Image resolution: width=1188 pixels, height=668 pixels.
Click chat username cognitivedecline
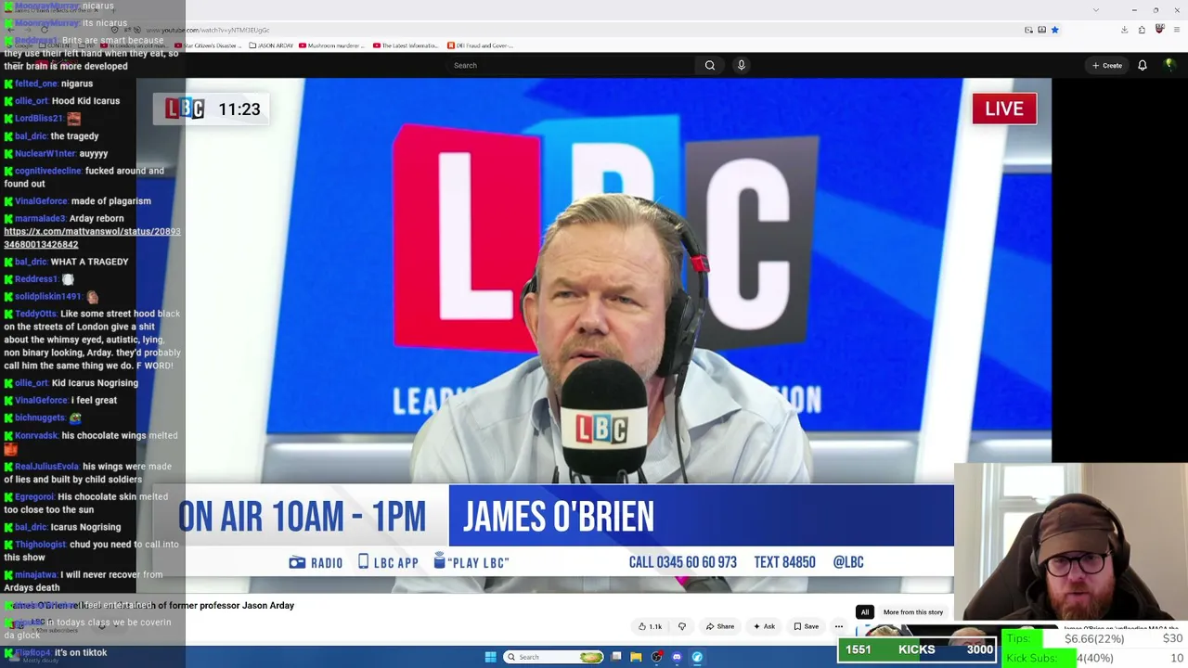coord(48,171)
